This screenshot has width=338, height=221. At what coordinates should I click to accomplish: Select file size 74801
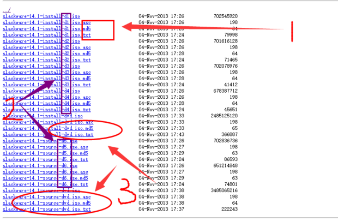coord(231,184)
